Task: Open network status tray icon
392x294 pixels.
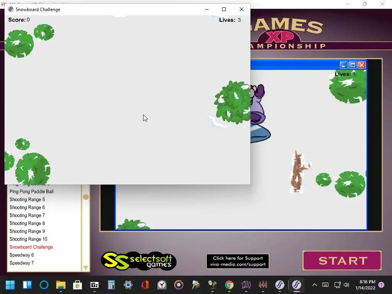Action: coord(338,285)
